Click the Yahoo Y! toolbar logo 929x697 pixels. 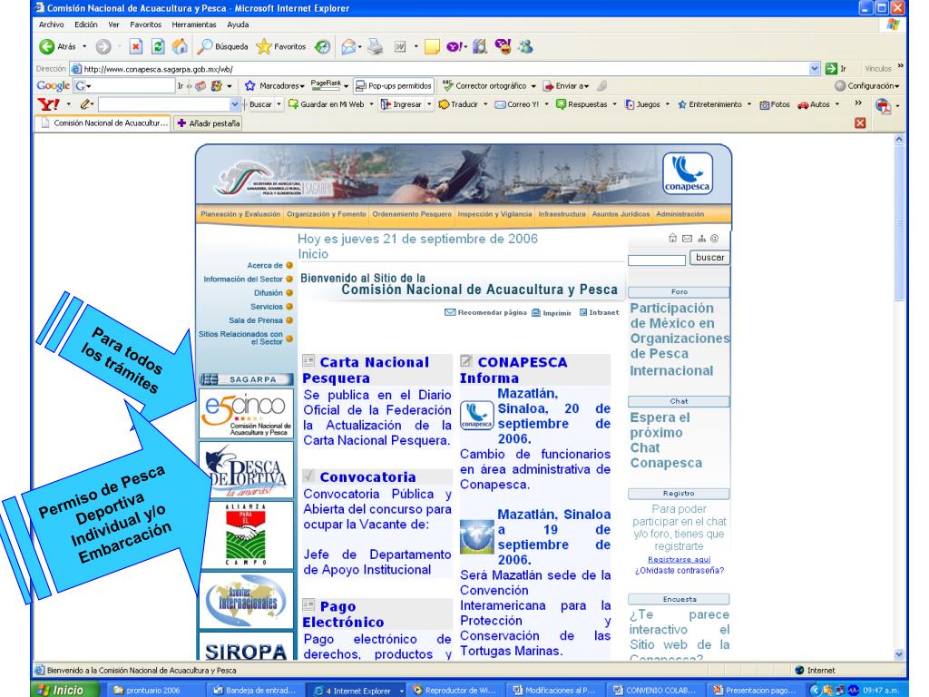[49, 104]
